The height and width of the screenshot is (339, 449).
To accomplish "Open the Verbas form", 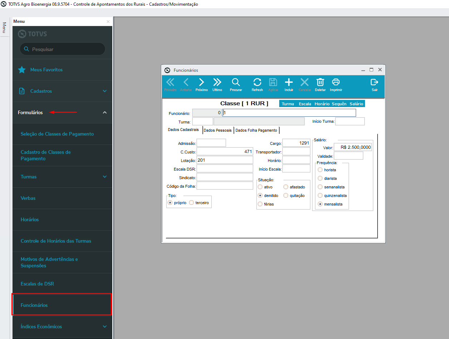I will click(62, 198).
